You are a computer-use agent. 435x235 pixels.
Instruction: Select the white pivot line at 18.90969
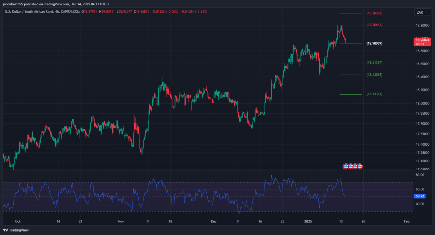point(351,44)
